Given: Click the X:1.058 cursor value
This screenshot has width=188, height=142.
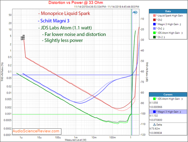Looking at the screenshot, I should (154, 103).
